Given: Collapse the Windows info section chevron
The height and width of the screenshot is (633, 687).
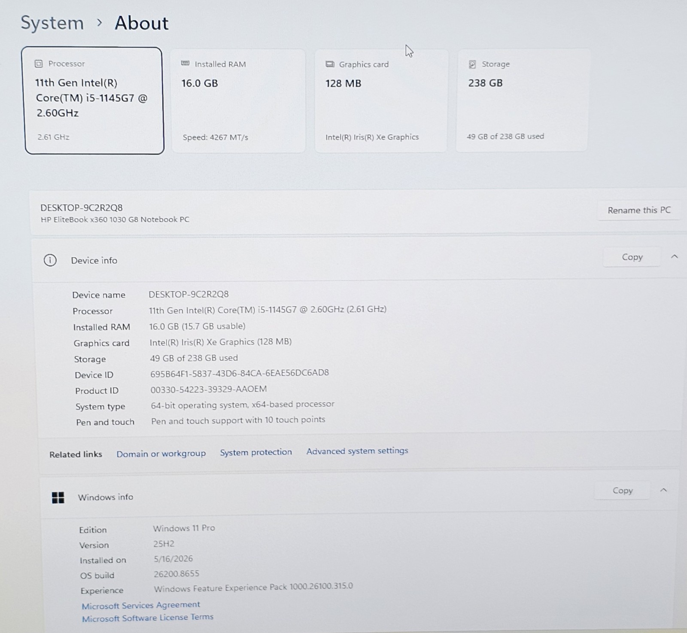Looking at the screenshot, I should click(663, 490).
